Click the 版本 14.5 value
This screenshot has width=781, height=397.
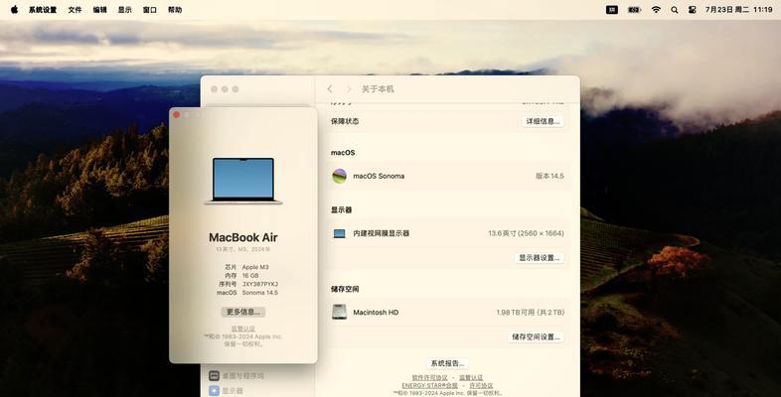(549, 176)
